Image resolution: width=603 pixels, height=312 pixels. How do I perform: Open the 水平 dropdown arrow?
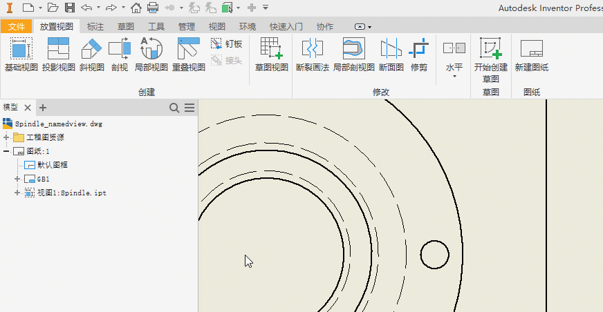[454, 77]
